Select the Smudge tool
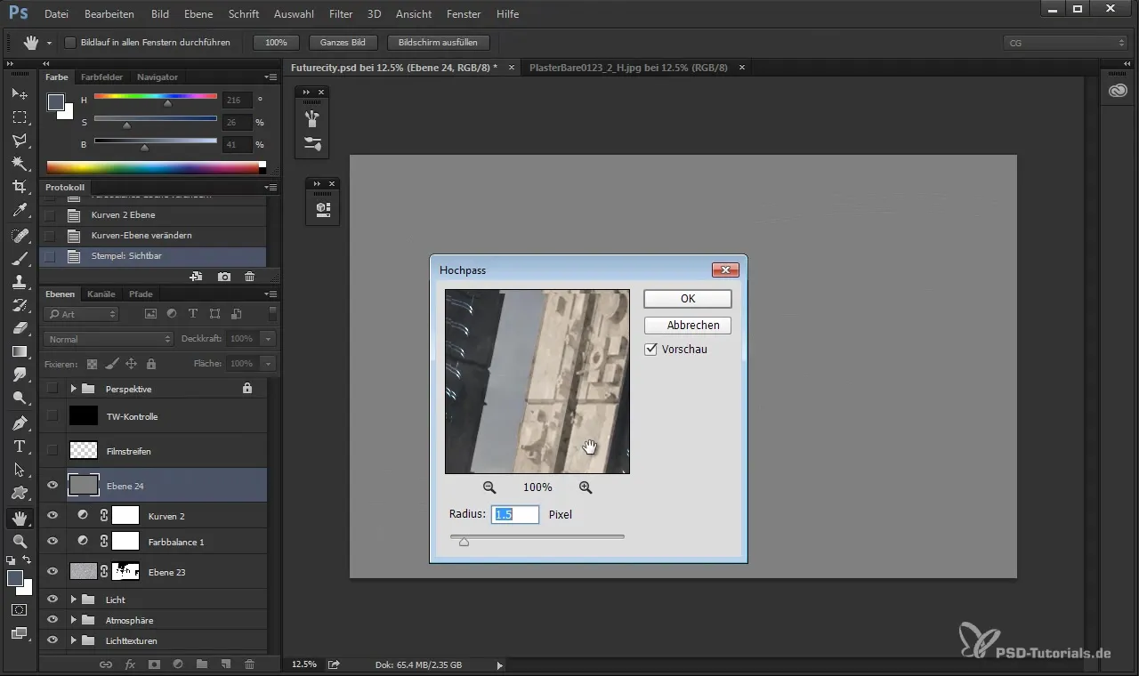This screenshot has height=676, width=1139. (x=20, y=374)
